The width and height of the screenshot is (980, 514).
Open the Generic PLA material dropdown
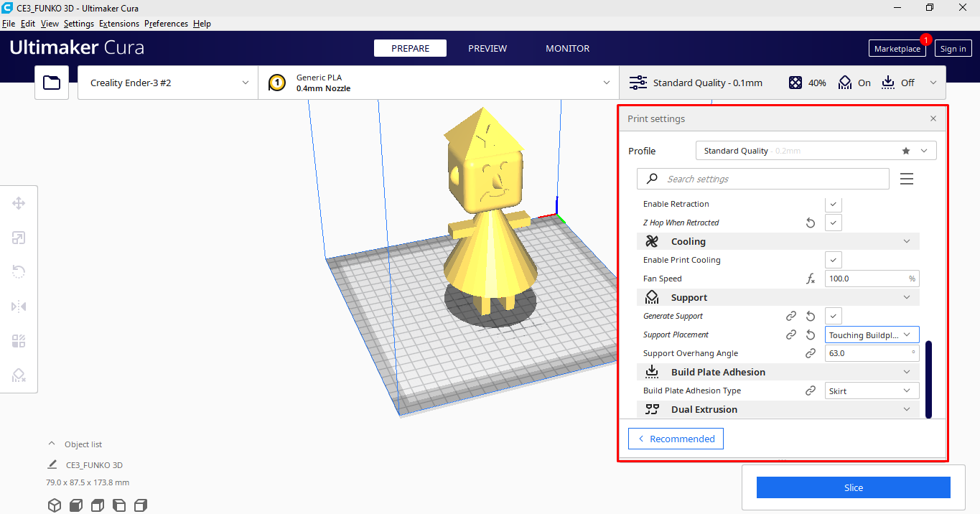pos(439,83)
